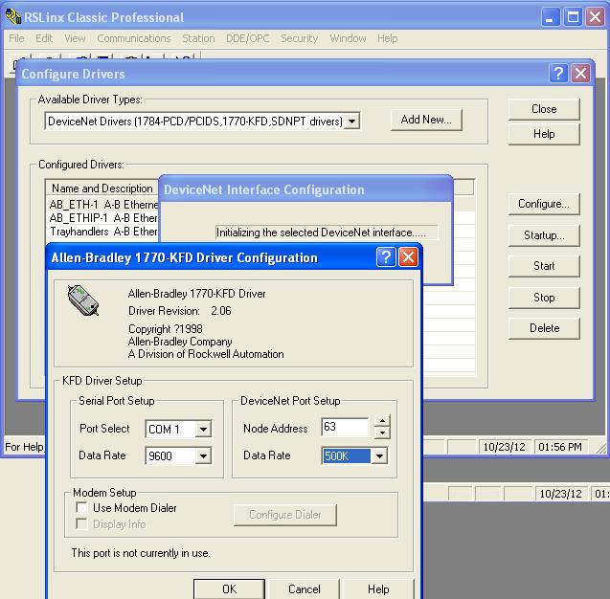The image size is (610, 599).
Task: Select the AB_ETHIP-1 driver row
Action: 103,218
